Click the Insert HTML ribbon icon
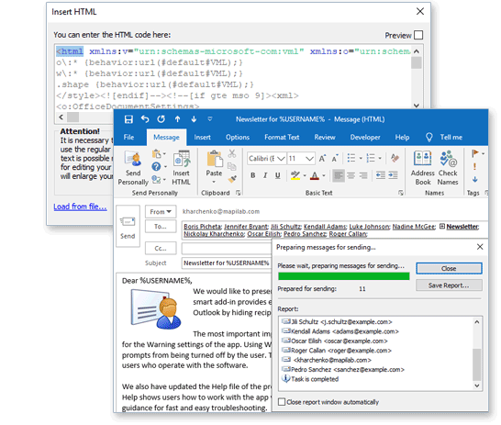The image size is (501, 425). (181, 168)
